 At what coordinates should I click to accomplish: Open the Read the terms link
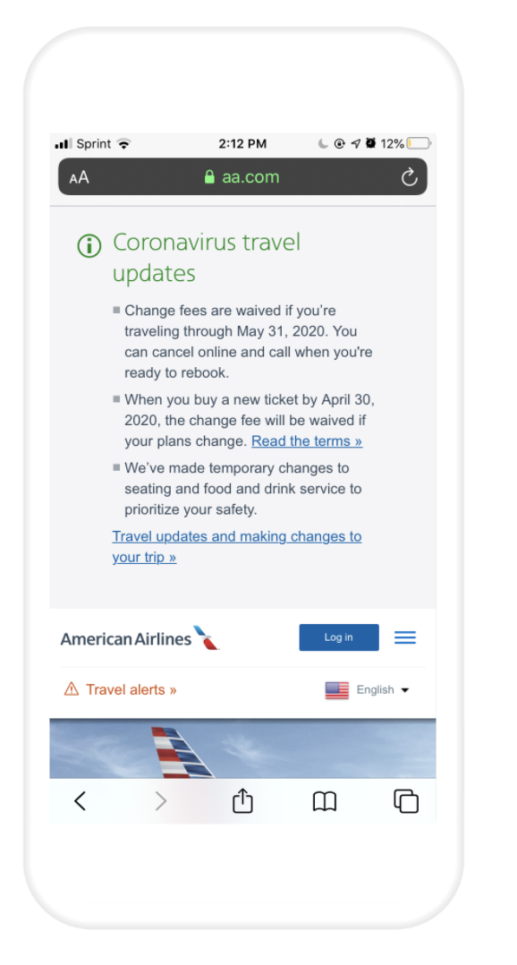pyautogui.click(x=306, y=440)
